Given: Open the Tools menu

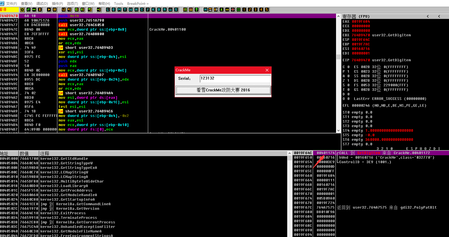Looking at the screenshot, I should tap(119, 3).
